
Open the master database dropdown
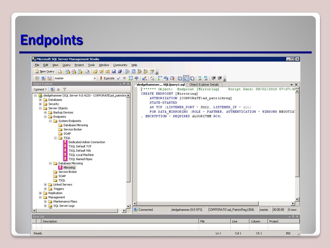click(94, 78)
